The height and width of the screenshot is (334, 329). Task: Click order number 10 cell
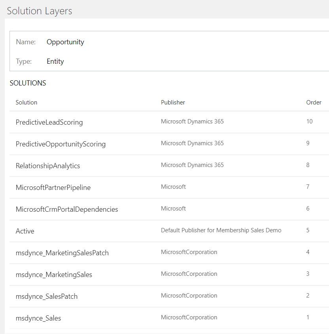point(309,121)
